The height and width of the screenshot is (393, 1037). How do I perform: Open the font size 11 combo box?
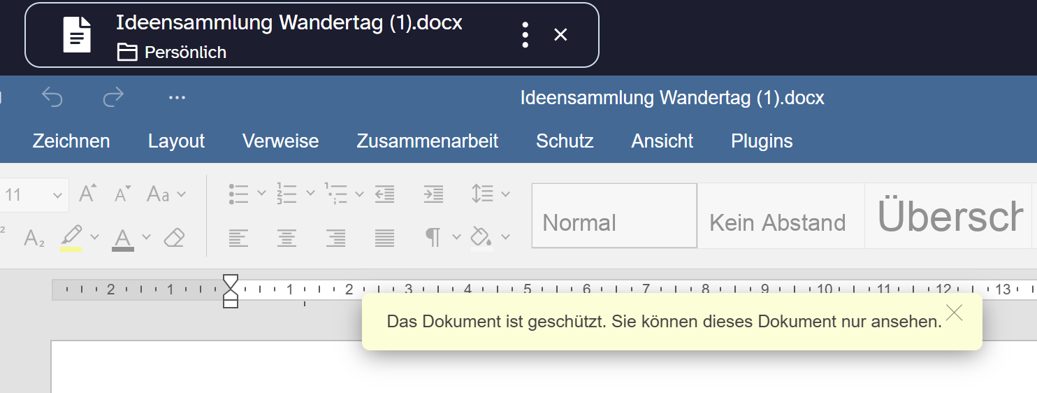[x=34, y=195]
